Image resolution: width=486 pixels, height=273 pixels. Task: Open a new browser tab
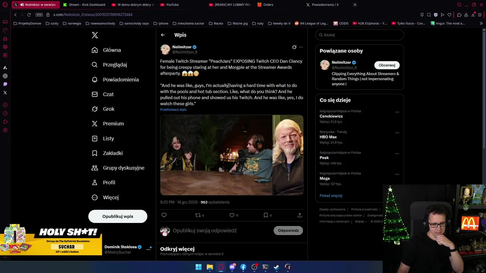[x=355, y=5]
